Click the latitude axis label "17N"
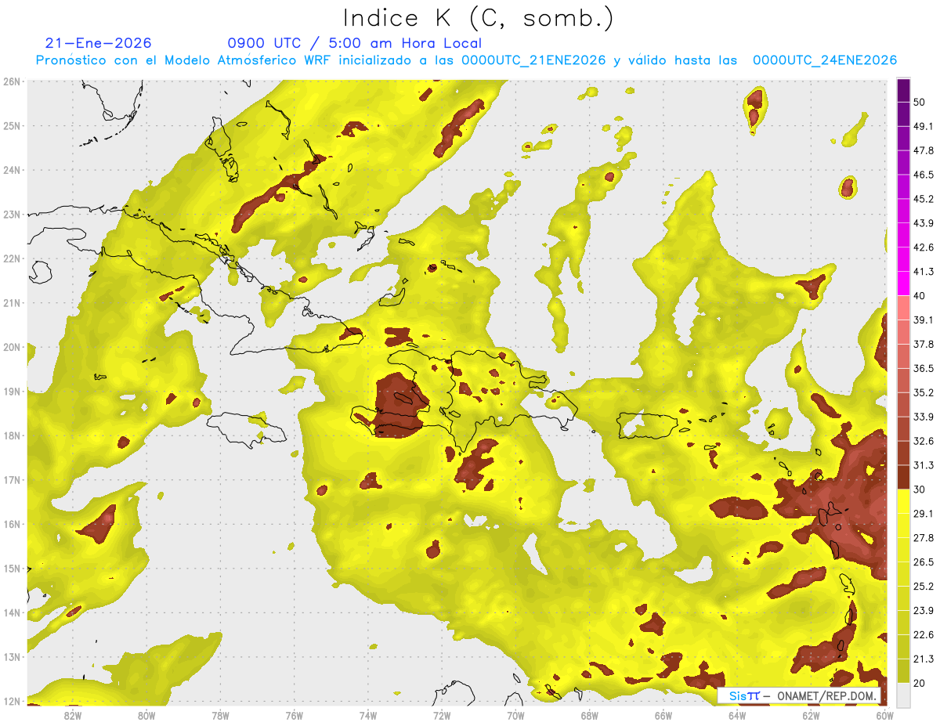The image size is (940, 726). pos(12,479)
